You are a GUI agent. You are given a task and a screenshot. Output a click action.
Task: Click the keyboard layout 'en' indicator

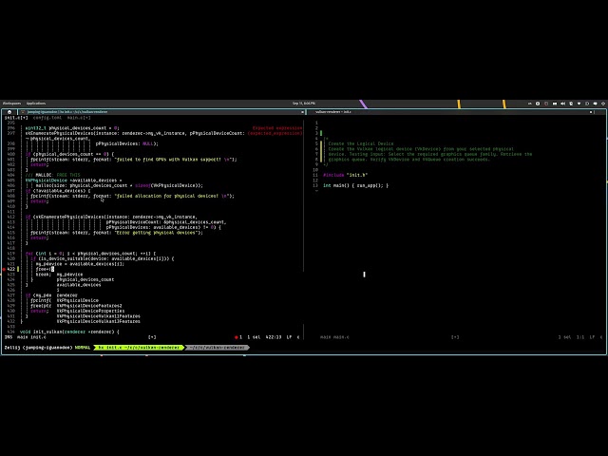530,104
